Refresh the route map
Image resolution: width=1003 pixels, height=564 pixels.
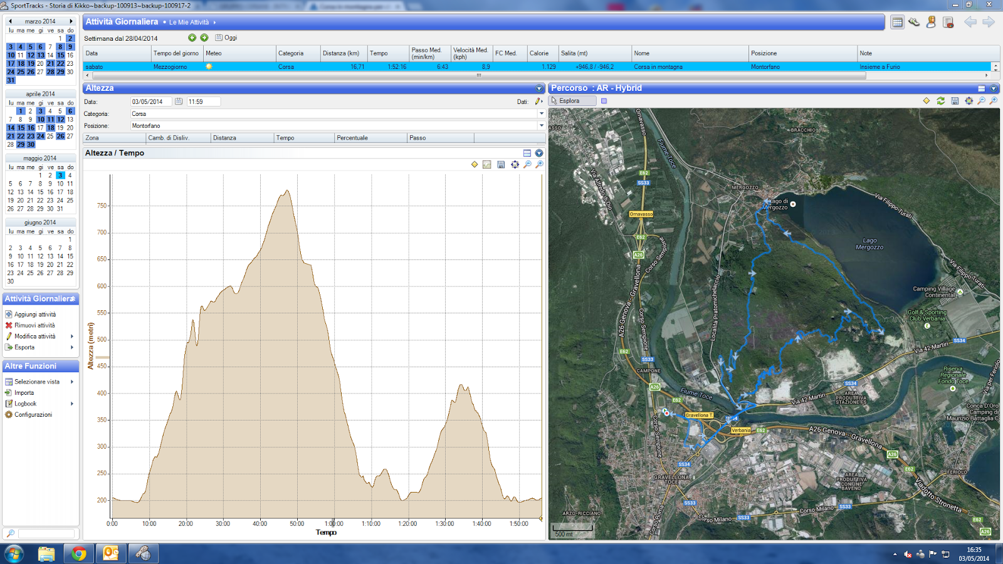941,101
